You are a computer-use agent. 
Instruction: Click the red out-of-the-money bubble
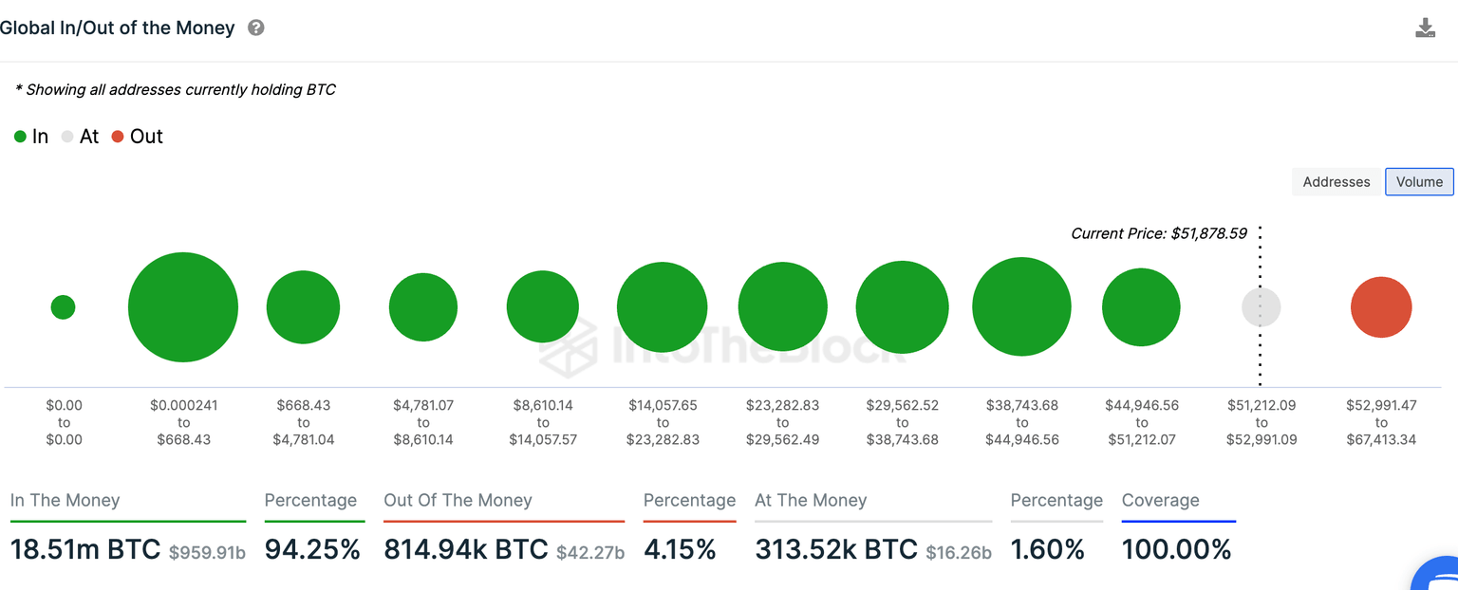[x=1381, y=306]
